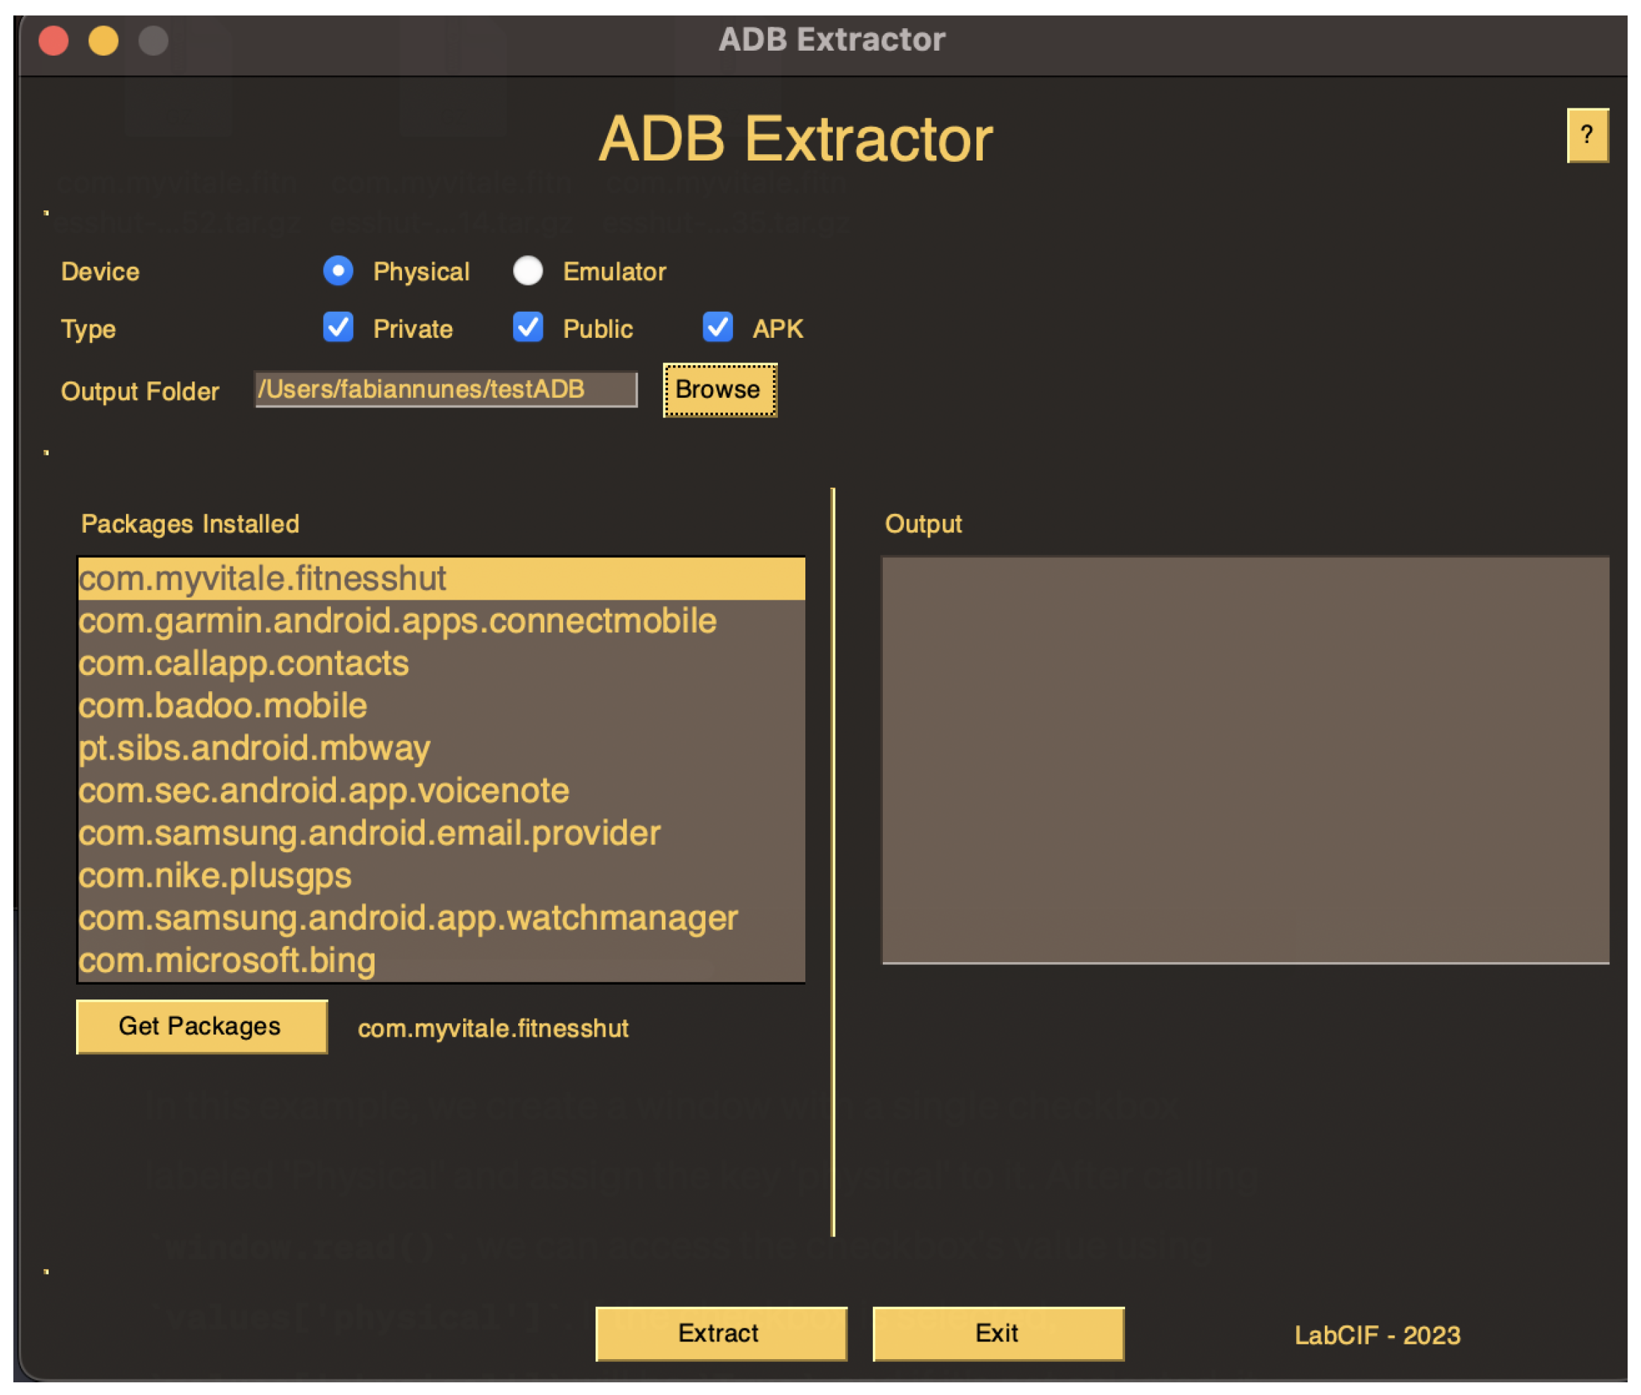Screen dimensions: 1641x1395
Task: Click inside the Output text area
Action: pos(1245,759)
